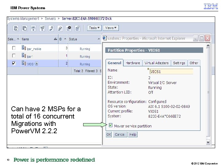Image resolution: width=221 pixels, height=165 pixels.
Task: Click the OK button
Action: (x=109, y=134)
